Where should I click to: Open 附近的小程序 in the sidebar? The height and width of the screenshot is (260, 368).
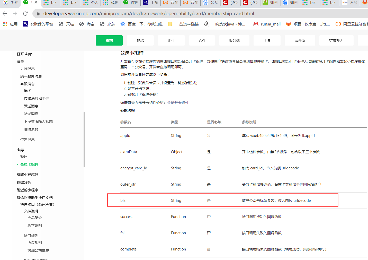(28, 190)
